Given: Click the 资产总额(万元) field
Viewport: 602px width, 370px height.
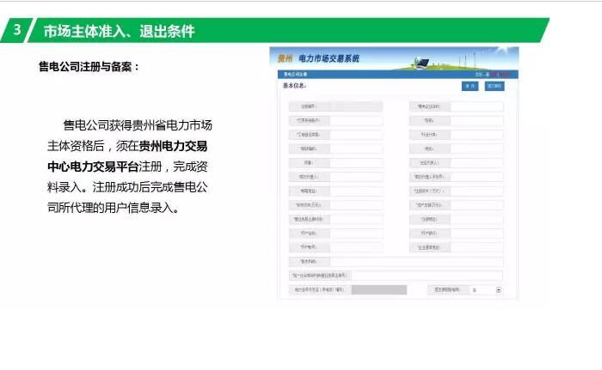Looking at the screenshot, I should click(476, 205).
